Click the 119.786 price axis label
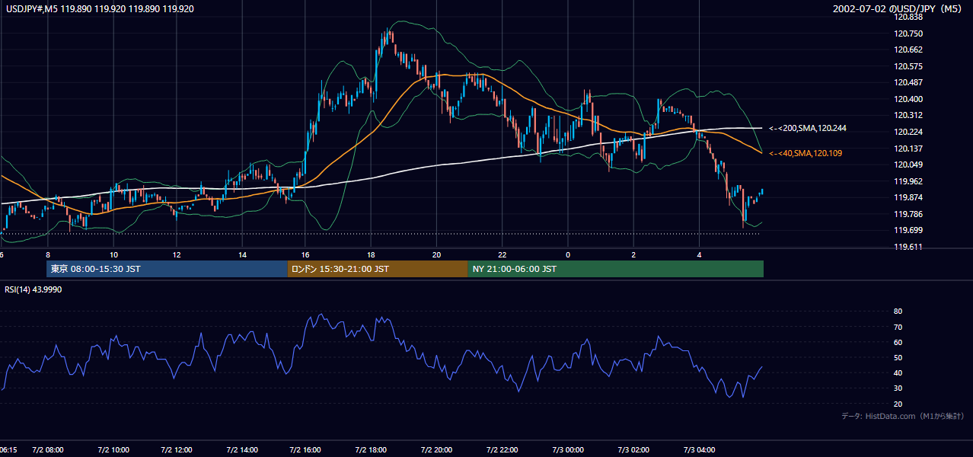Viewport: 973px width, 457px height. (909, 214)
